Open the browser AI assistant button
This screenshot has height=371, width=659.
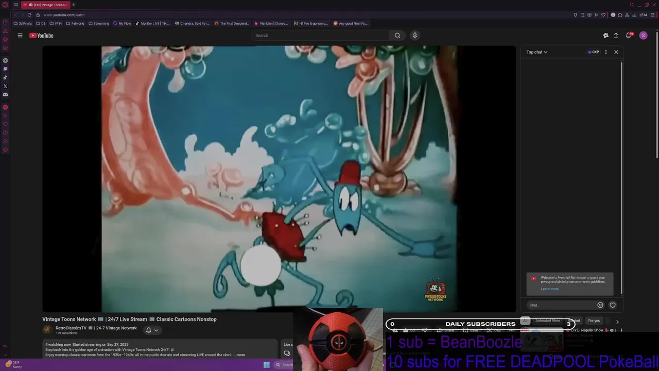[x=644, y=15]
